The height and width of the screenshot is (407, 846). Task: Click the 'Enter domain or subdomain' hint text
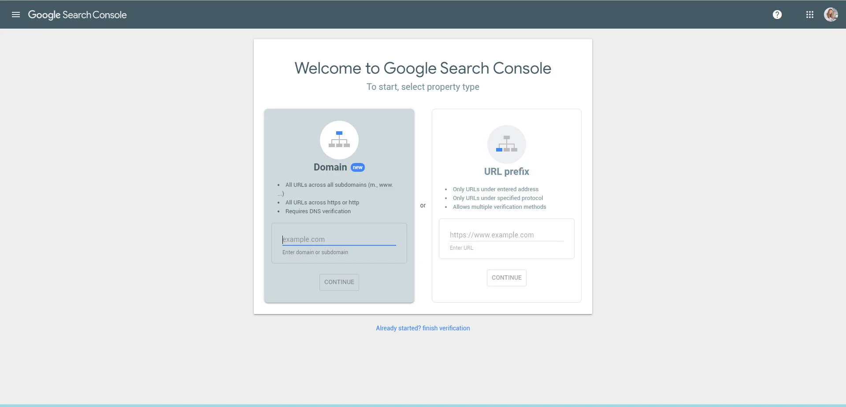[x=315, y=252]
